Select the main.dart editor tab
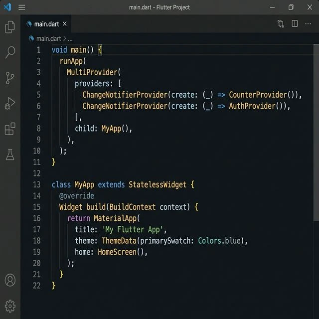This screenshot has height=319, width=319. (46, 24)
